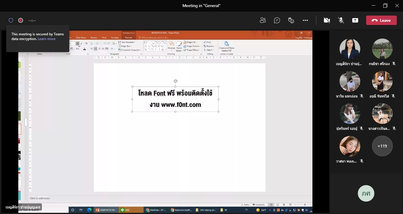The width and height of the screenshot is (403, 214).
Task: Open the Learn more encryption link
Action: pos(47,39)
